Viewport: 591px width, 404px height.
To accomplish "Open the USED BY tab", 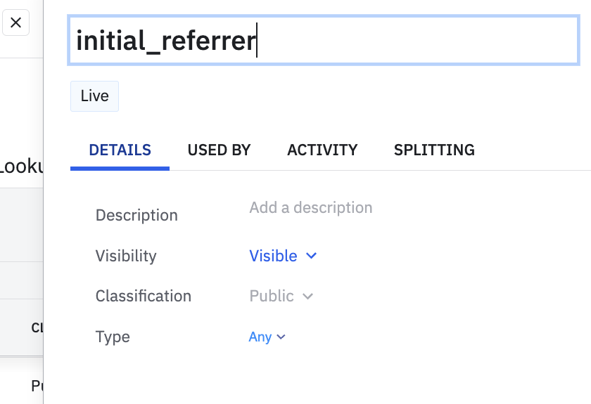I will click(219, 150).
